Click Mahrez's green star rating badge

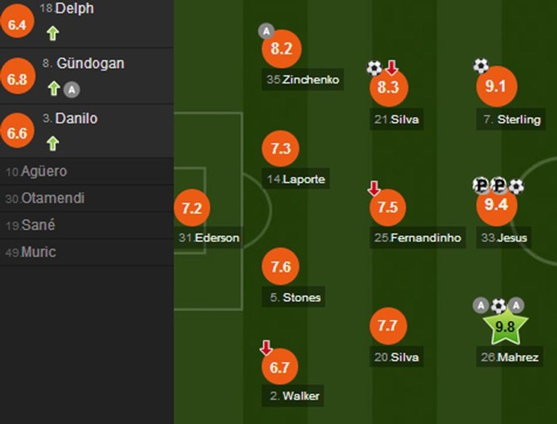tap(505, 326)
